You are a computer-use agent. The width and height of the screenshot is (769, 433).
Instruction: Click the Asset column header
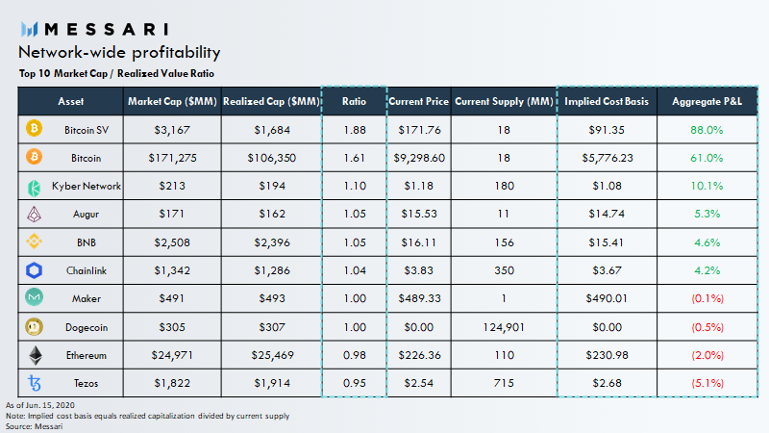pos(71,101)
